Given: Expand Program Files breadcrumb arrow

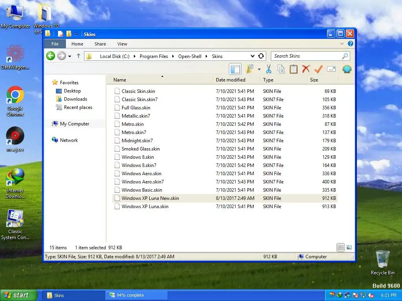Looking at the screenshot, I should (x=173, y=56).
